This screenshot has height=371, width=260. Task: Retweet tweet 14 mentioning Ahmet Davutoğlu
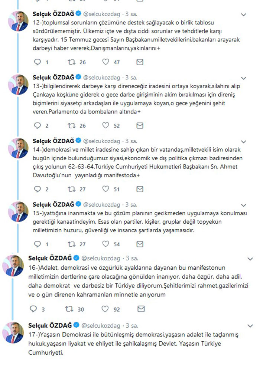(x=70, y=189)
